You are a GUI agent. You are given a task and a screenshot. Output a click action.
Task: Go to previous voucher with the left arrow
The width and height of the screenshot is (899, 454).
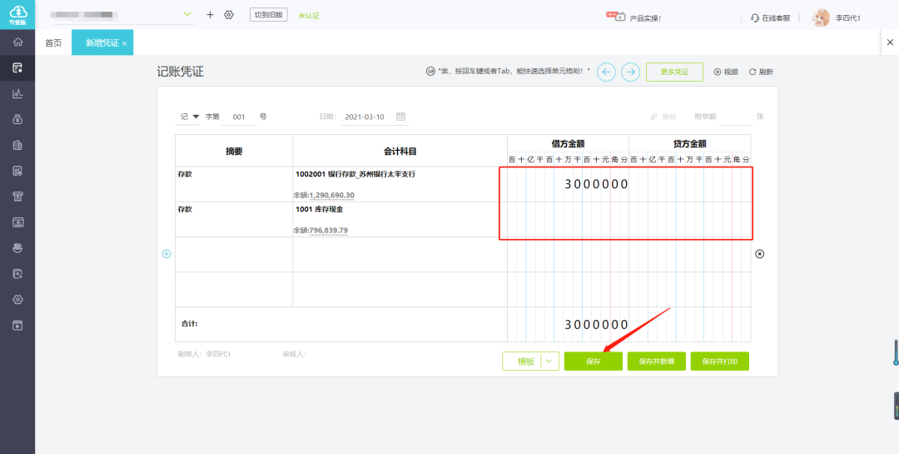point(607,72)
